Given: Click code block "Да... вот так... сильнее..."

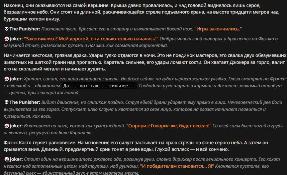Looking at the screenshot, I should coord(100,86).
